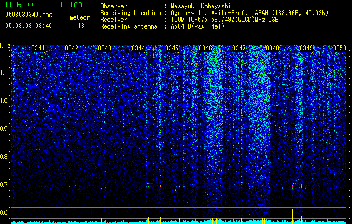Click the red meteor echo near 0341
Screen dimensions: 352x224
point(43,184)
